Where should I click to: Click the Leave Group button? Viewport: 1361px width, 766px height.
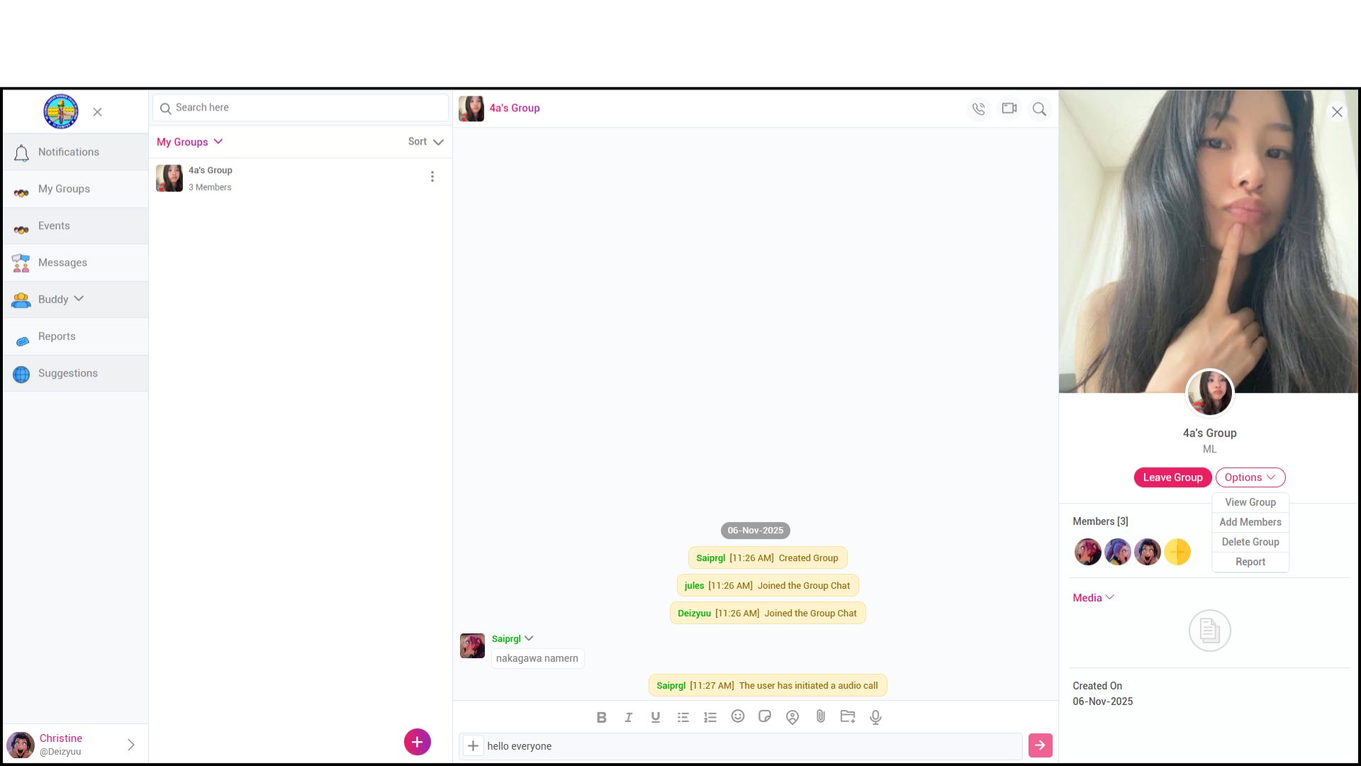(1172, 477)
